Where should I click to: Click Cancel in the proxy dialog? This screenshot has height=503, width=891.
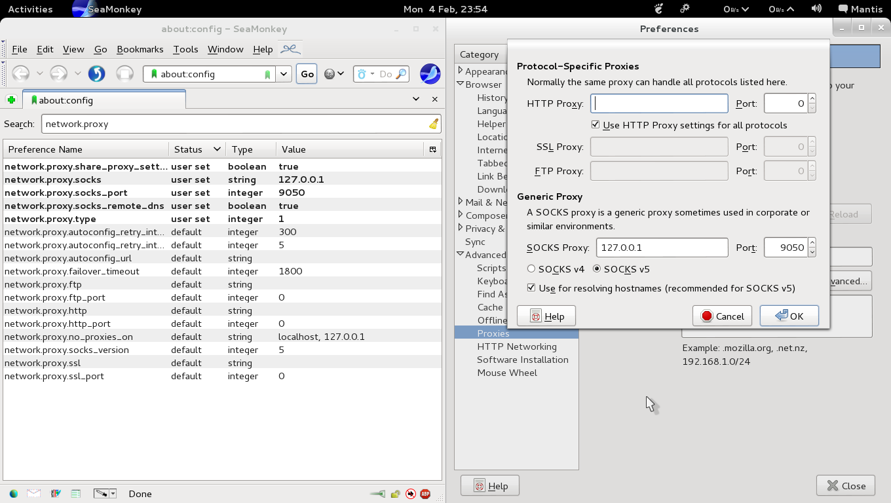pos(723,316)
